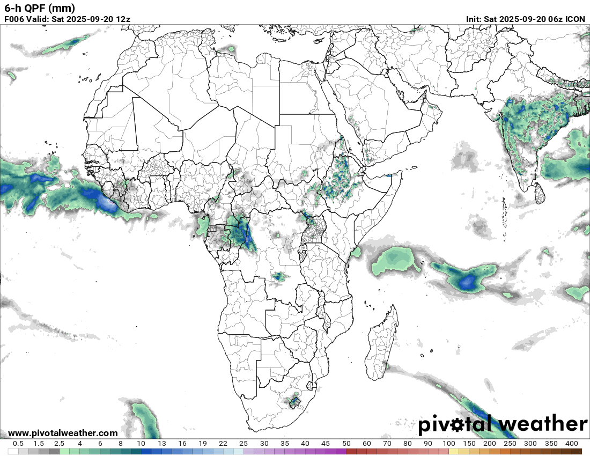Screen dimensions: 590x456
Task: Select the 400 scale number
Action: click(x=572, y=444)
